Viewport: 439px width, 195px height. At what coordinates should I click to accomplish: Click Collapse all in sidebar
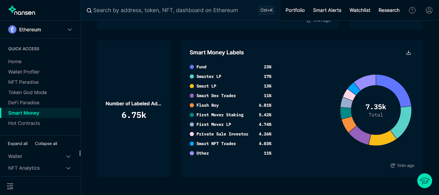pos(46,144)
